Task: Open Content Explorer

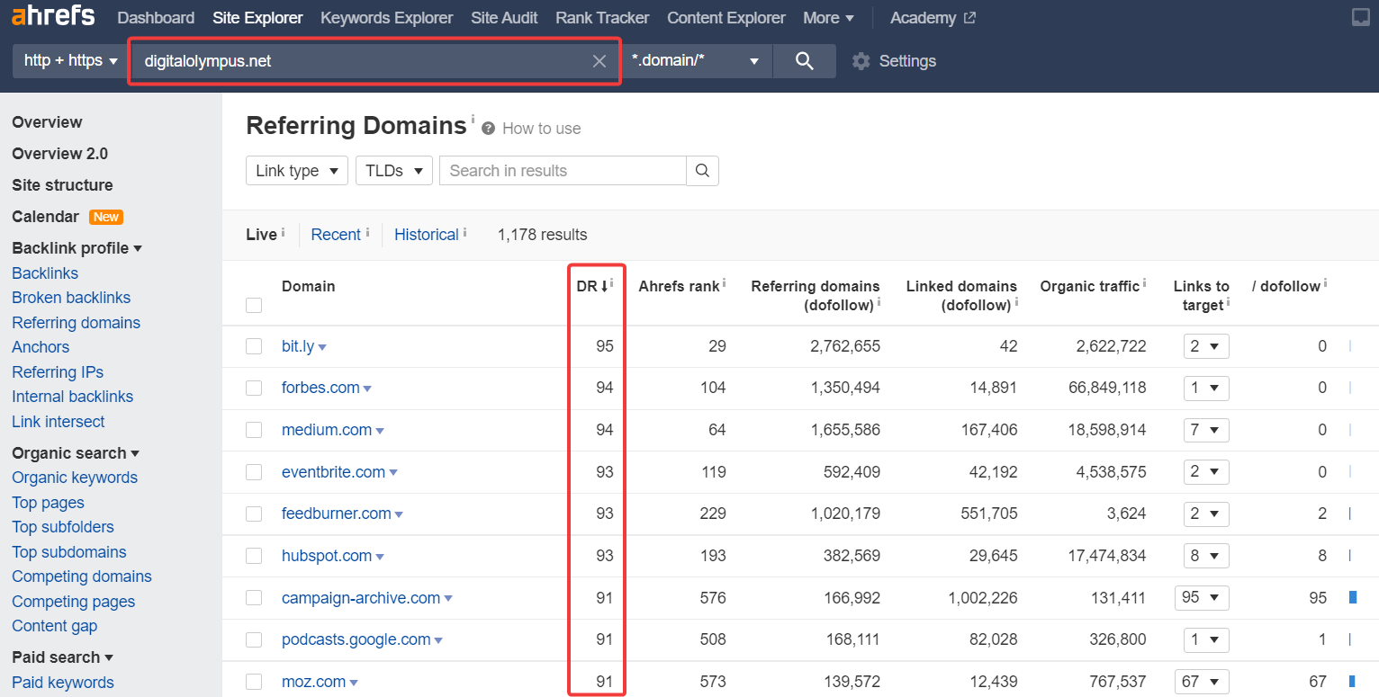Action: point(726,18)
